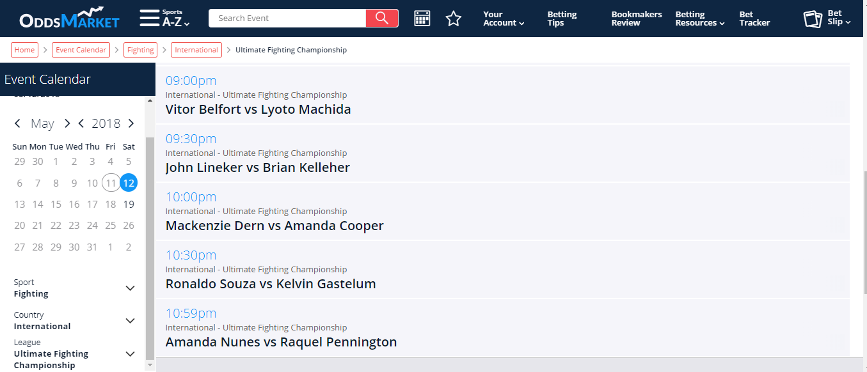This screenshot has height=372, width=867.
Task: Expand the Sport Fighting dropdown
Action: [130, 288]
